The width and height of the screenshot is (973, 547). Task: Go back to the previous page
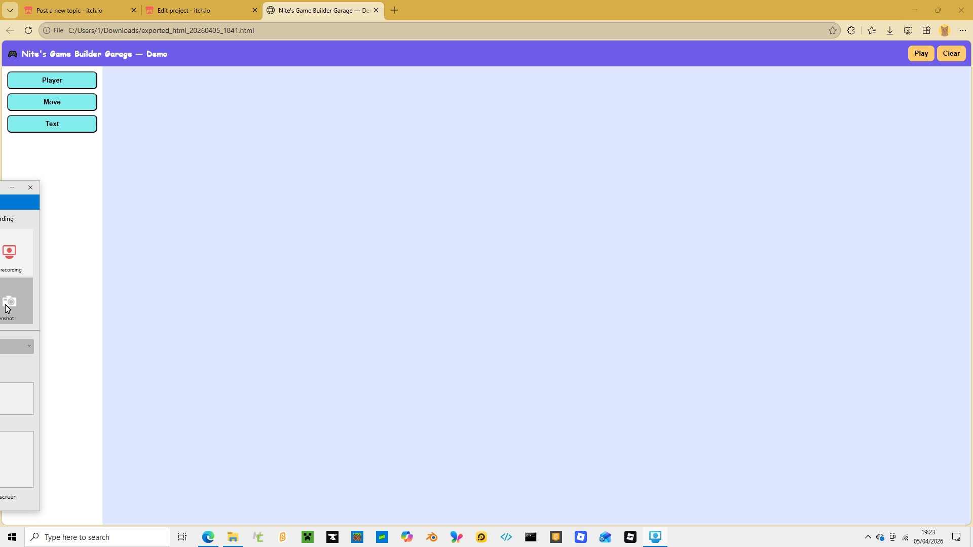tap(10, 30)
